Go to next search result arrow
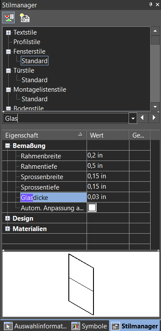The width and height of the screenshot is (161, 331). (154, 118)
